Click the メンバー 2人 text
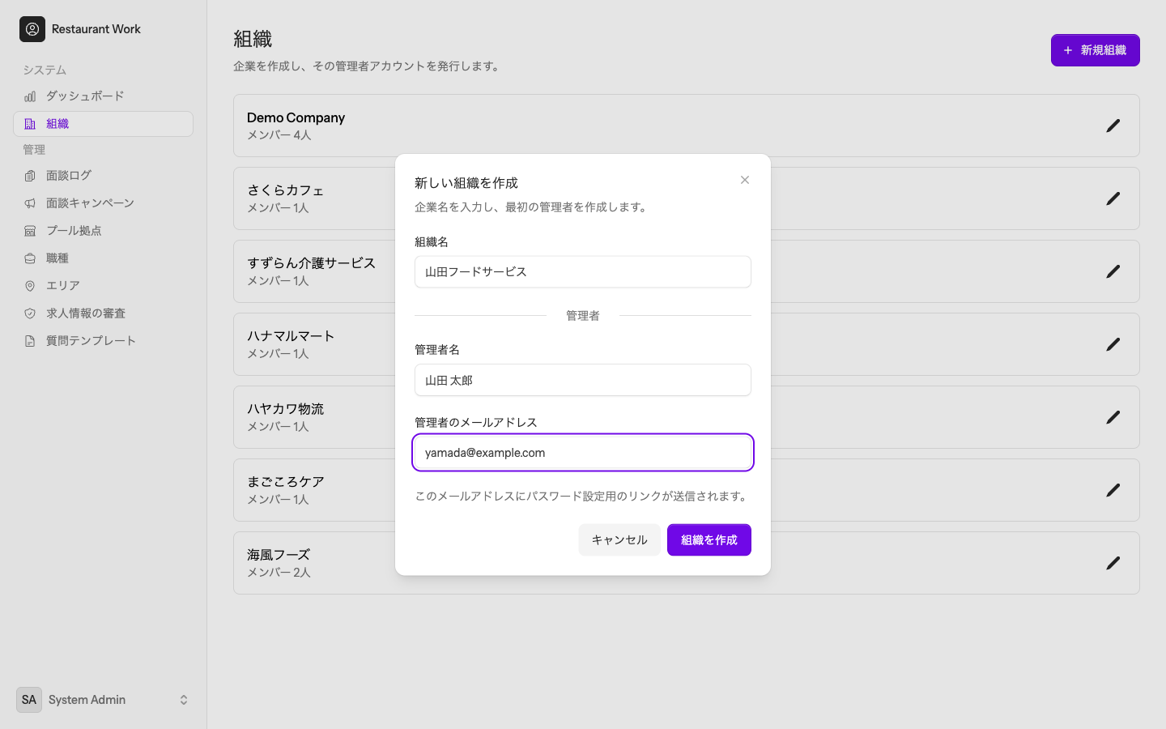The height and width of the screenshot is (729, 1166). (x=279, y=573)
